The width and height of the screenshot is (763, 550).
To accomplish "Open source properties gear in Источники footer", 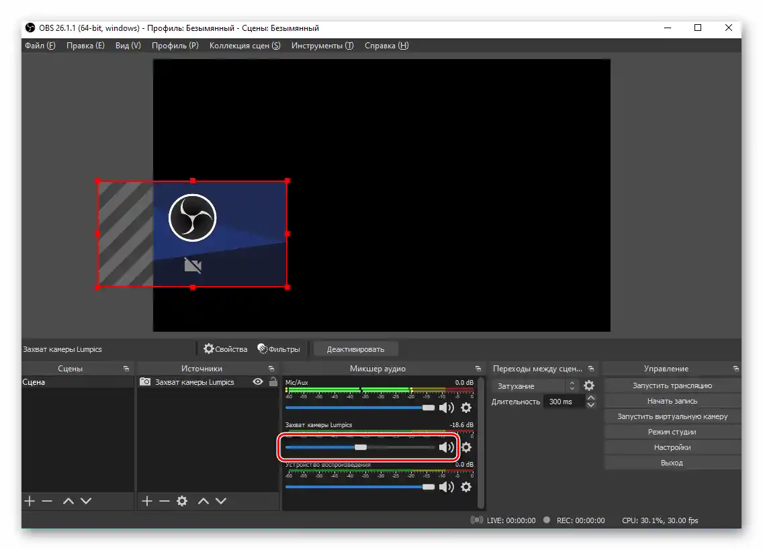I will 182,501.
